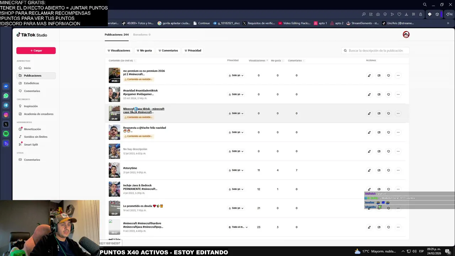Open analytics icon for 'mc premium vs no premium' row
455x256 pixels.
tap(379, 75)
